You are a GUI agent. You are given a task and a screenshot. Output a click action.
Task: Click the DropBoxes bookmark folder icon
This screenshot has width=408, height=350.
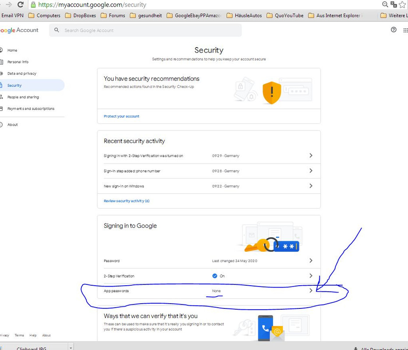(68, 16)
